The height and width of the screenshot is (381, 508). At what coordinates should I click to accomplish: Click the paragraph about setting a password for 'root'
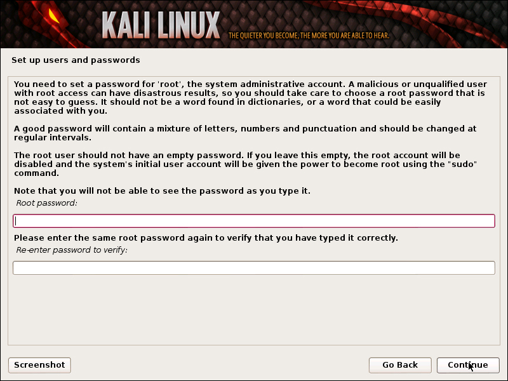pos(250,98)
